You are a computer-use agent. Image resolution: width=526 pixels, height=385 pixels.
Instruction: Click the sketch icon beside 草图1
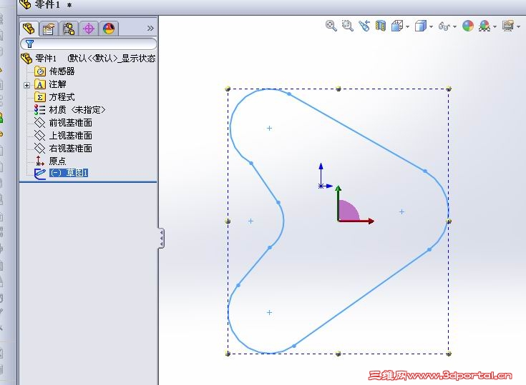pyautogui.click(x=39, y=174)
